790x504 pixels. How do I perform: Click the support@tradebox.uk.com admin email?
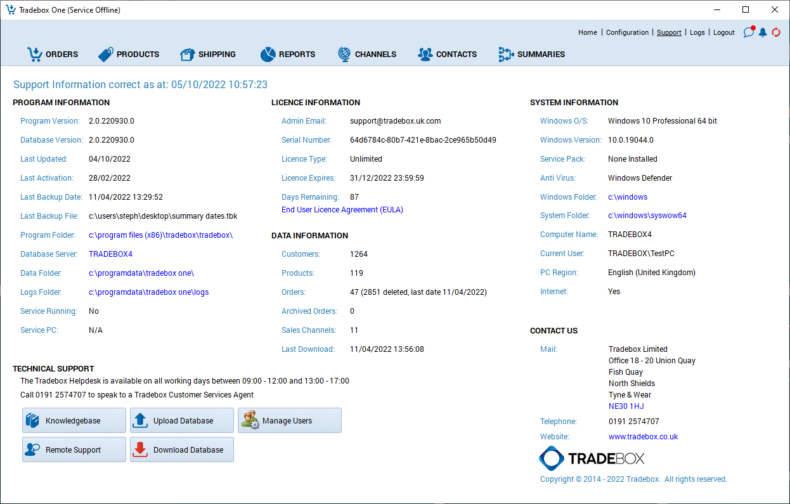tap(395, 121)
